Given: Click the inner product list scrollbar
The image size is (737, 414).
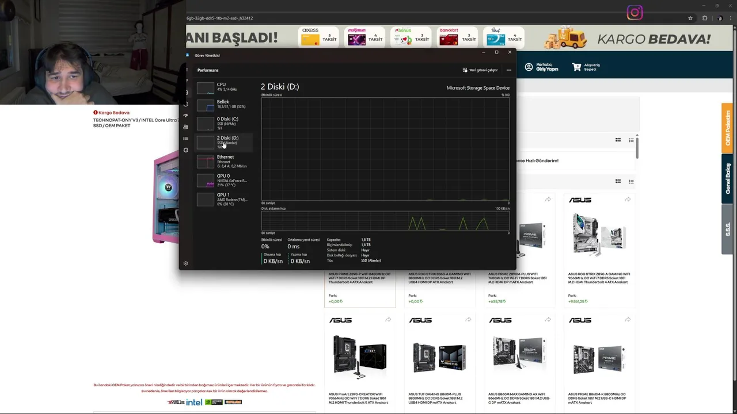Looking at the screenshot, I should click(637, 147).
